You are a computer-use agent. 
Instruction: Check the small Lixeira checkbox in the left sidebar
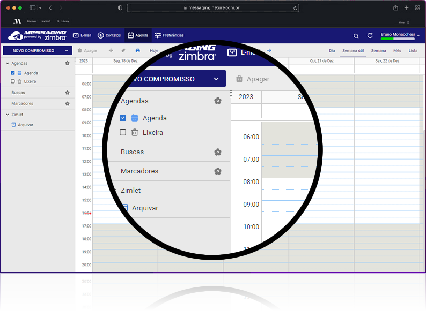(13, 81)
